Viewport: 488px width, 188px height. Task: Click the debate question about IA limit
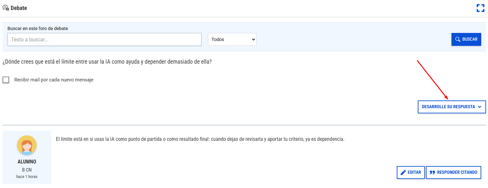107,61
